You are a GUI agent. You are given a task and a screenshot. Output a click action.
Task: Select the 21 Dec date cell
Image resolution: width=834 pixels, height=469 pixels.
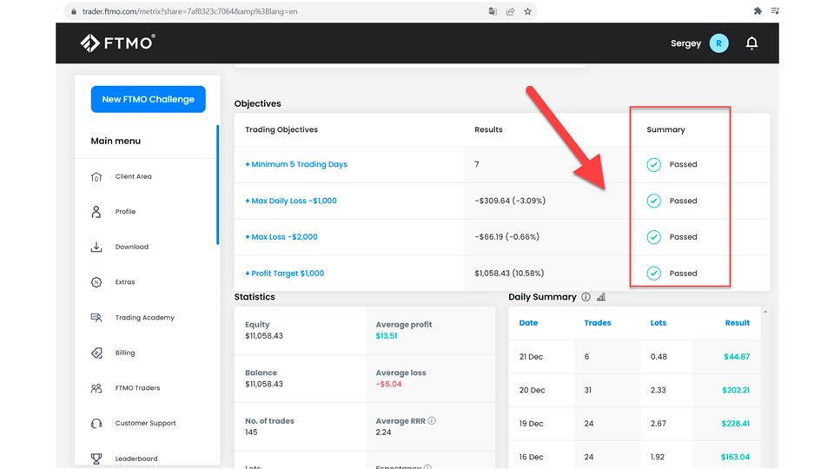coord(531,357)
